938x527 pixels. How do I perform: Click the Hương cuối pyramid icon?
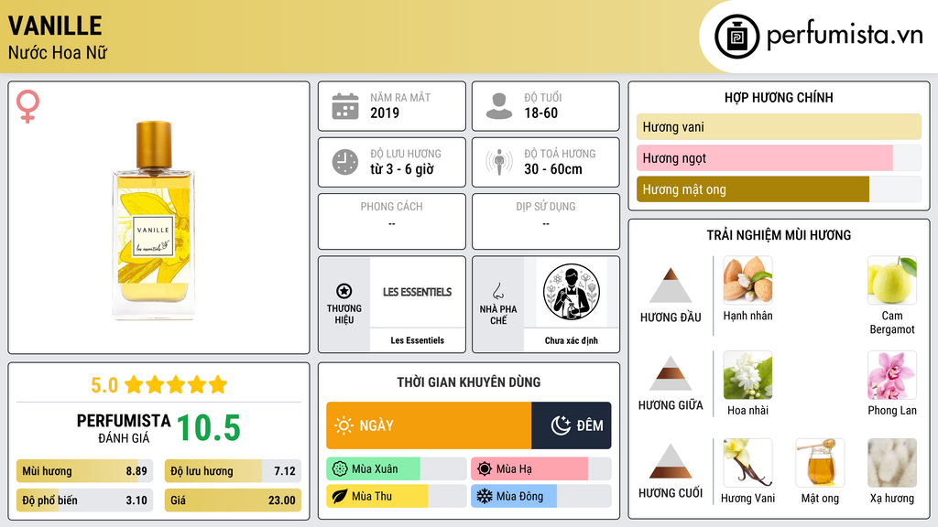tap(671, 461)
